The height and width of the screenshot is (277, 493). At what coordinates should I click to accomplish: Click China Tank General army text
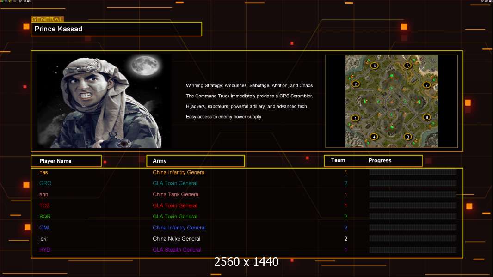tap(176, 194)
